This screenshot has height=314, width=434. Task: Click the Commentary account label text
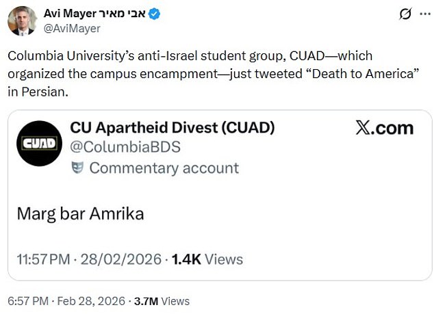164,168
